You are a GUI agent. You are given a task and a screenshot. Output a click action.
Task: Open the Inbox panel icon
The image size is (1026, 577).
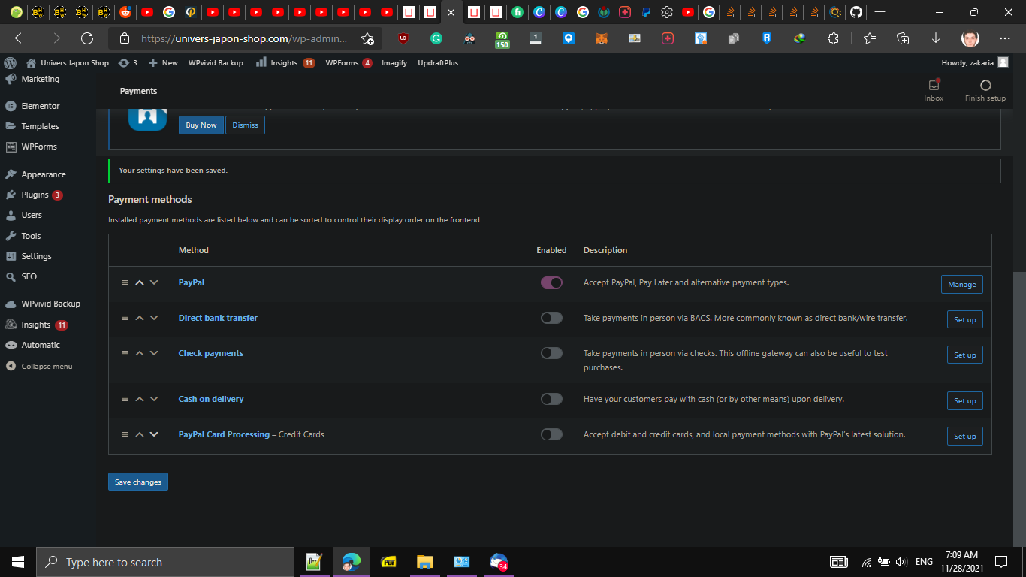click(x=934, y=85)
